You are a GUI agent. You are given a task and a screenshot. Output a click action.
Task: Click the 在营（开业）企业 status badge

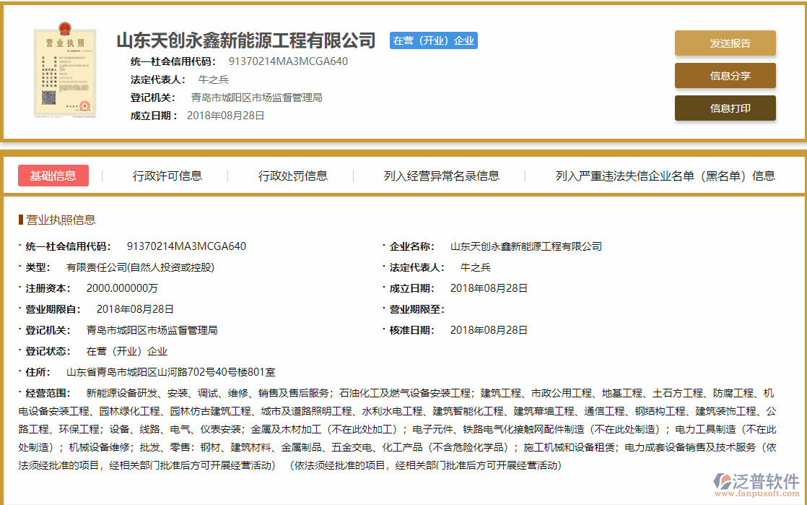(x=433, y=40)
